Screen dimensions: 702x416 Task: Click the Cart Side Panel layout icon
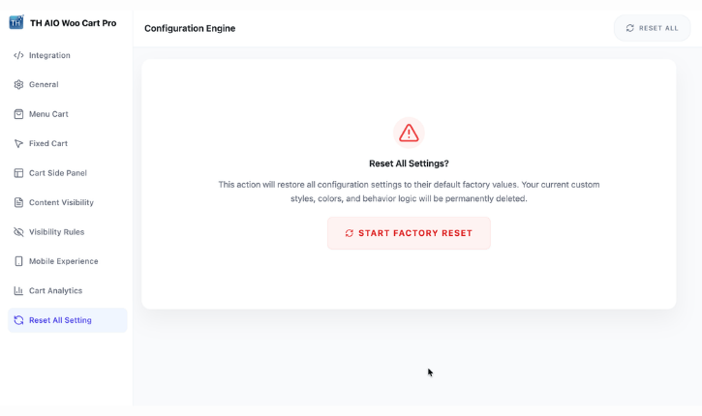pos(18,173)
